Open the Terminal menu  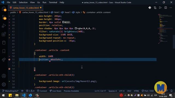[x=53, y=2]
